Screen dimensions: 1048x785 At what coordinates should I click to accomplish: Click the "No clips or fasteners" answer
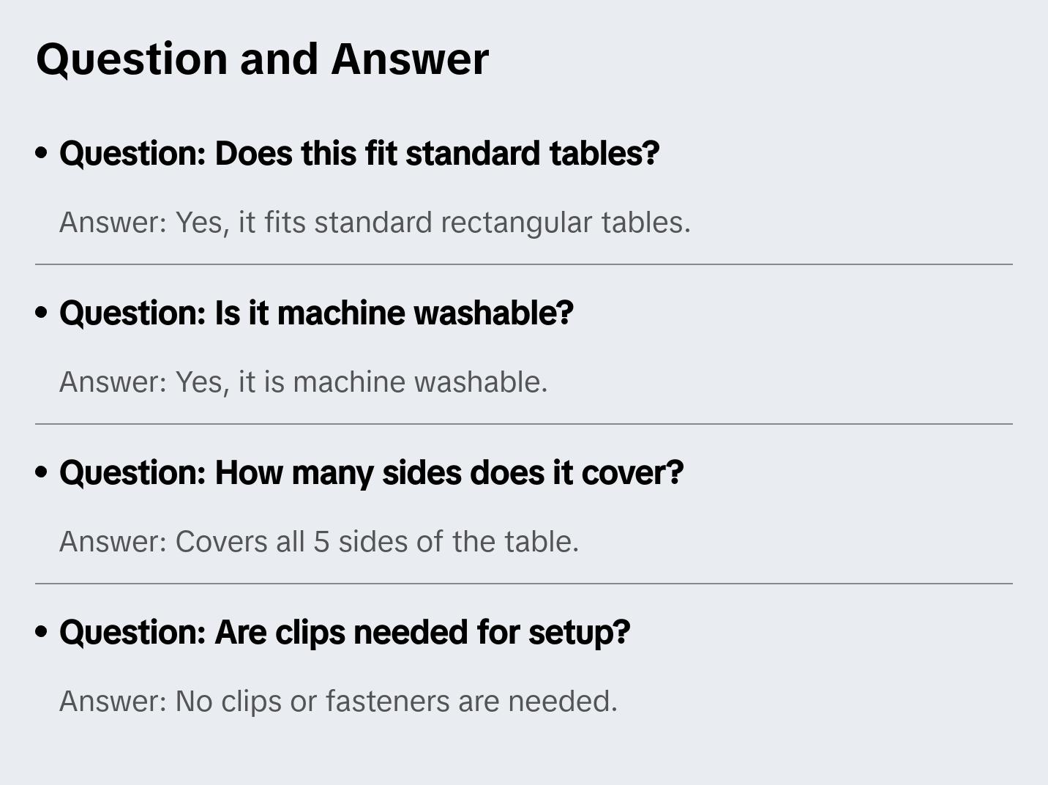click(x=338, y=702)
